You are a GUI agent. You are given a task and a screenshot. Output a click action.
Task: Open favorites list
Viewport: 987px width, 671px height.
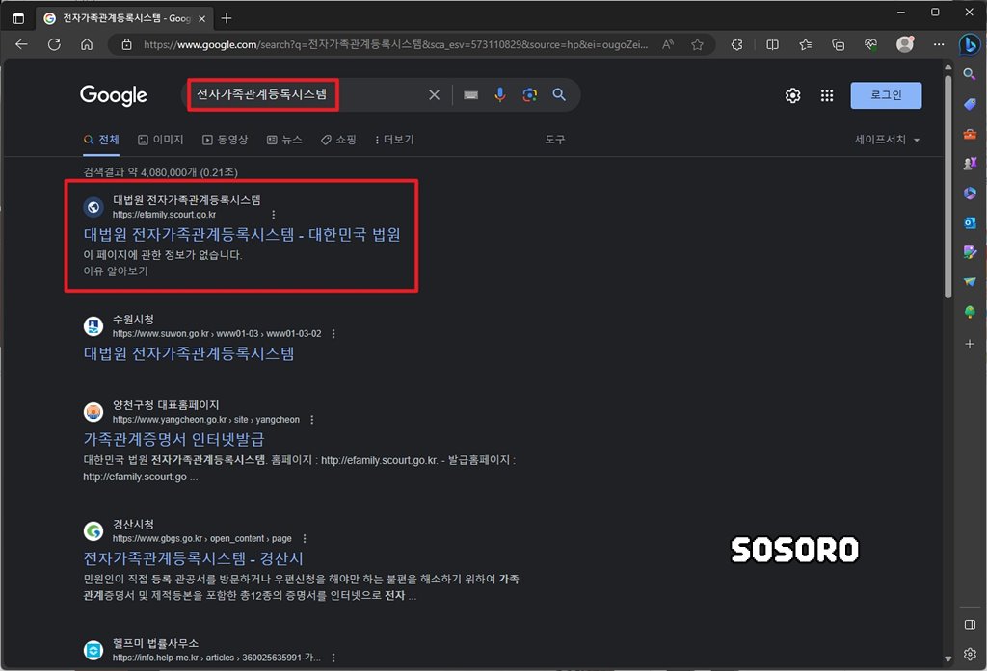point(805,44)
